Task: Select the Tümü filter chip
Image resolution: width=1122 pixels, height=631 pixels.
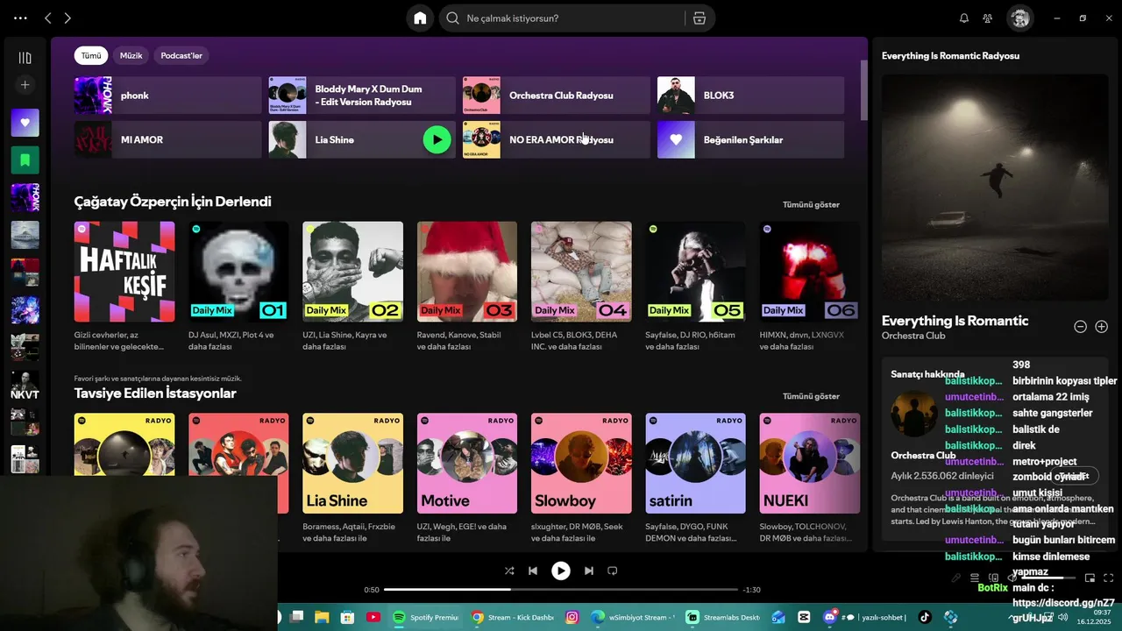Action: pos(91,55)
